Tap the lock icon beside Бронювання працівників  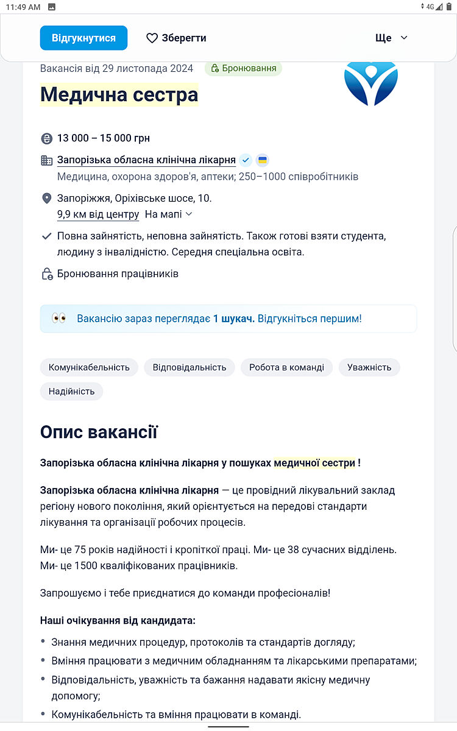coord(47,274)
